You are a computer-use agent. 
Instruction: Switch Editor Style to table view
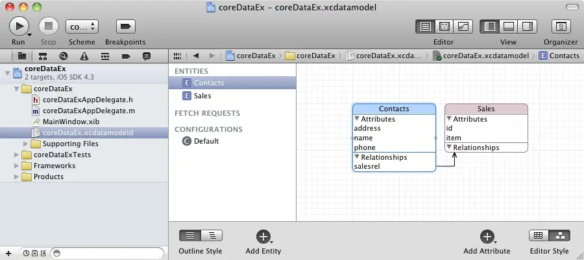[x=539, y=236]
